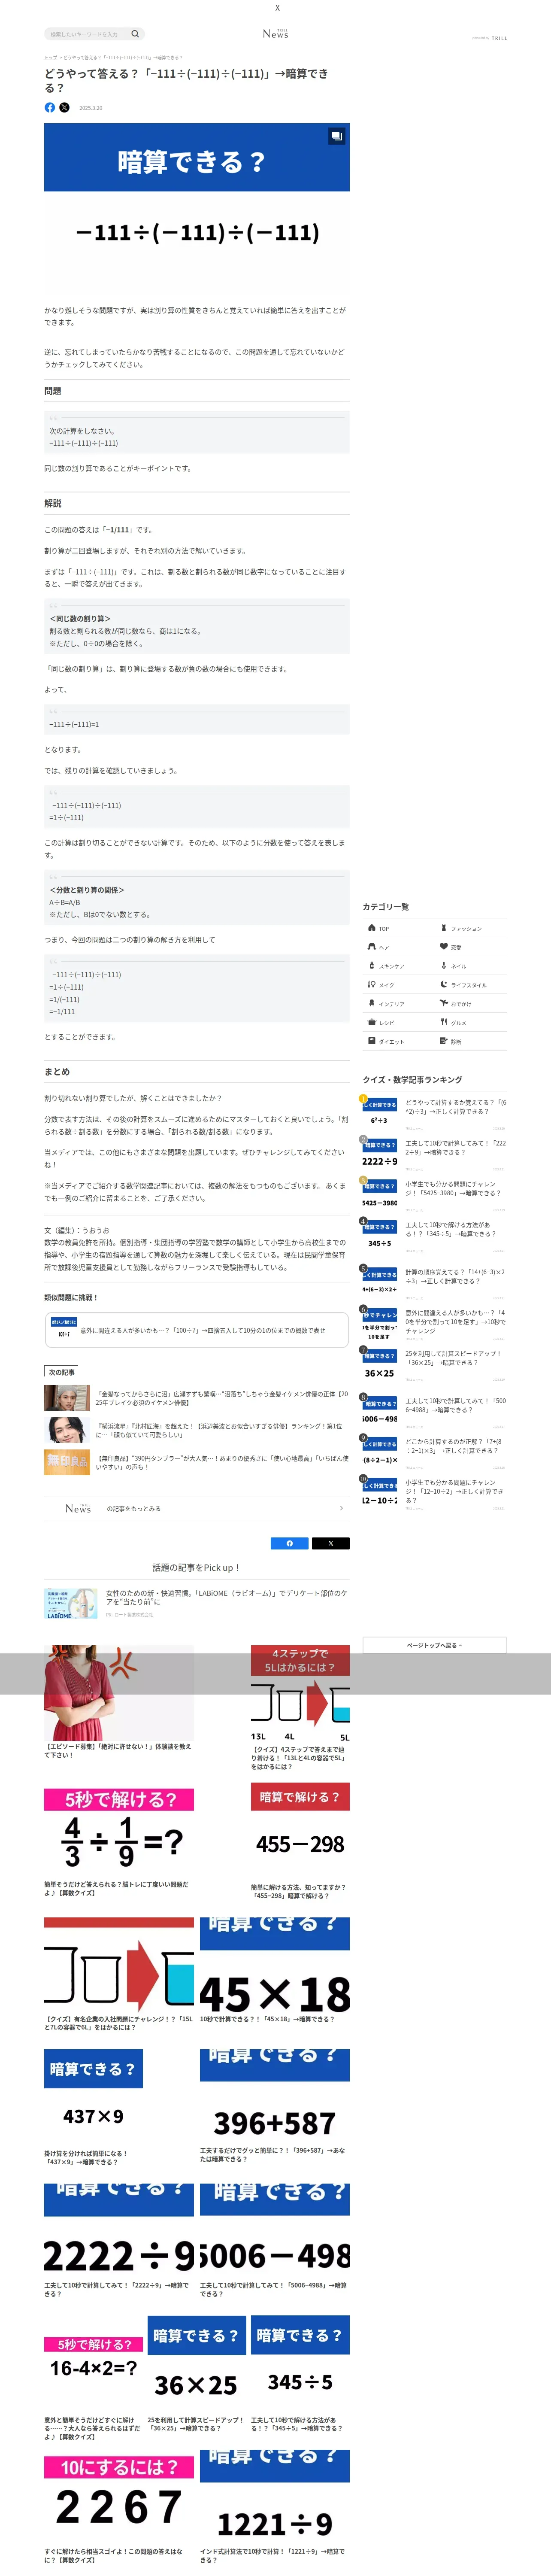
Task: Click the ファッション dress icon
Action: (444, 928)
